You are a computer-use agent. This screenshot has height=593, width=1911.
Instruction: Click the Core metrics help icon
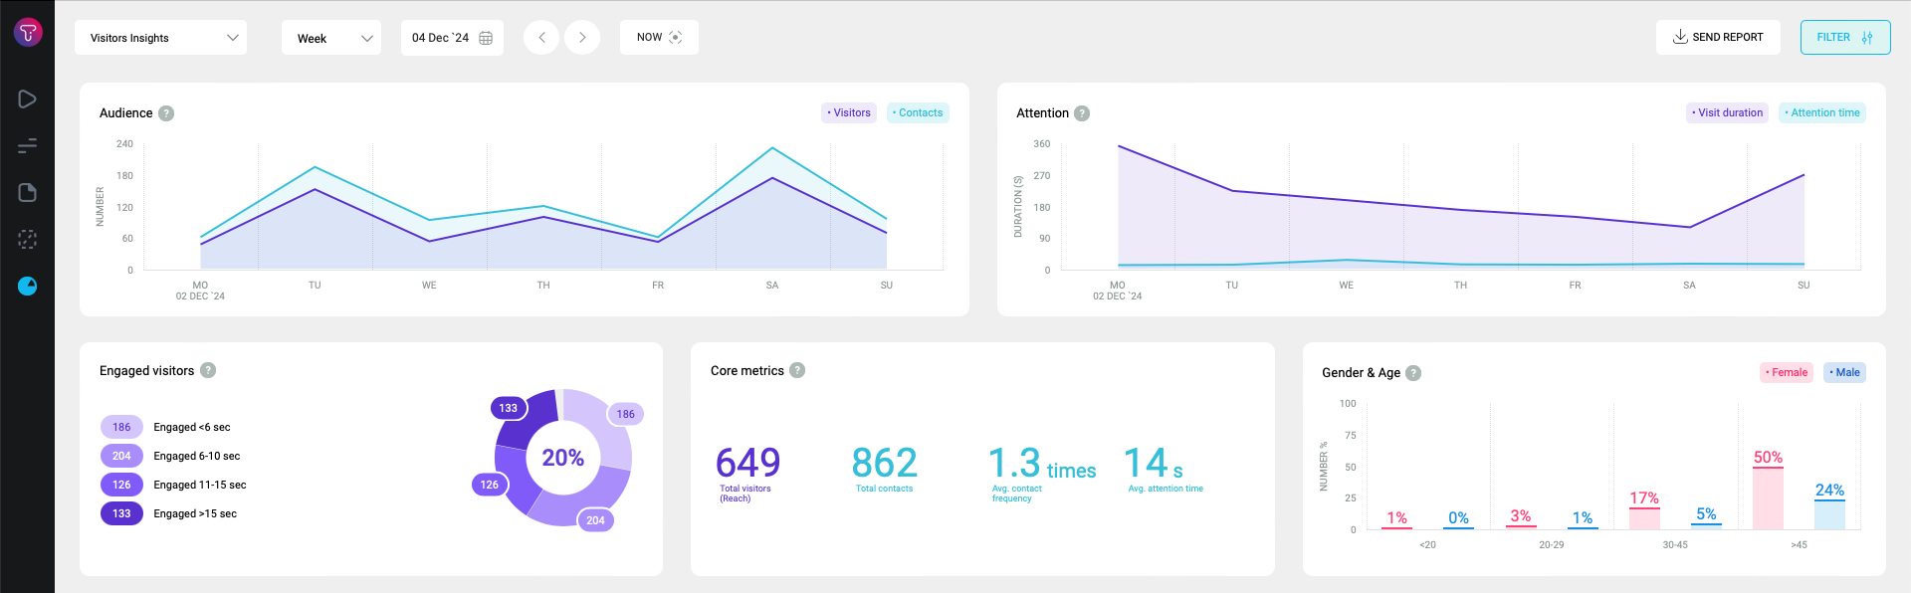[x=797, y=370]
